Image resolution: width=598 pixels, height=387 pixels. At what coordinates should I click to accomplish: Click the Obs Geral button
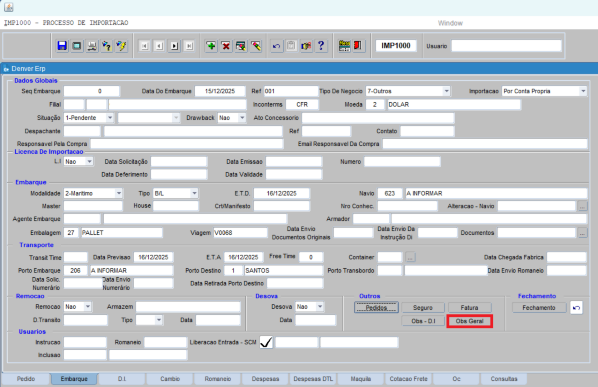click(x=469, y=321)
